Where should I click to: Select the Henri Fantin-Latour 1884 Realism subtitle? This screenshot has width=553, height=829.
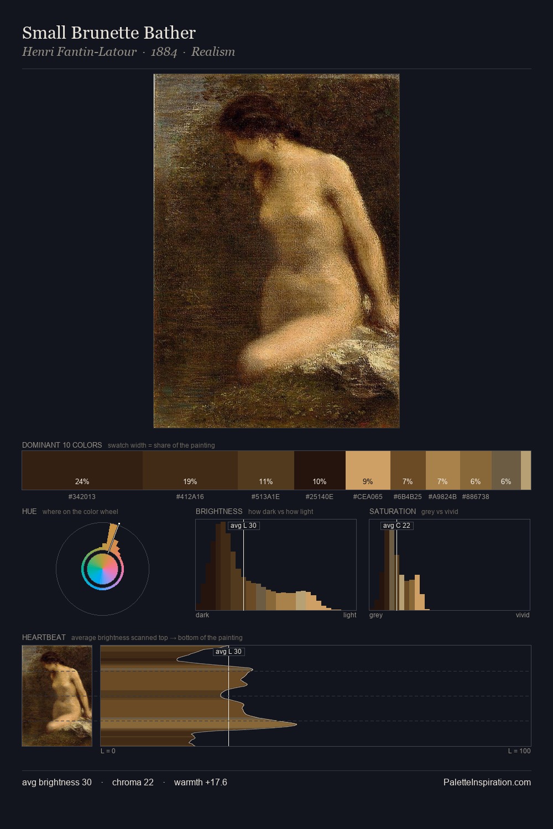128,52
